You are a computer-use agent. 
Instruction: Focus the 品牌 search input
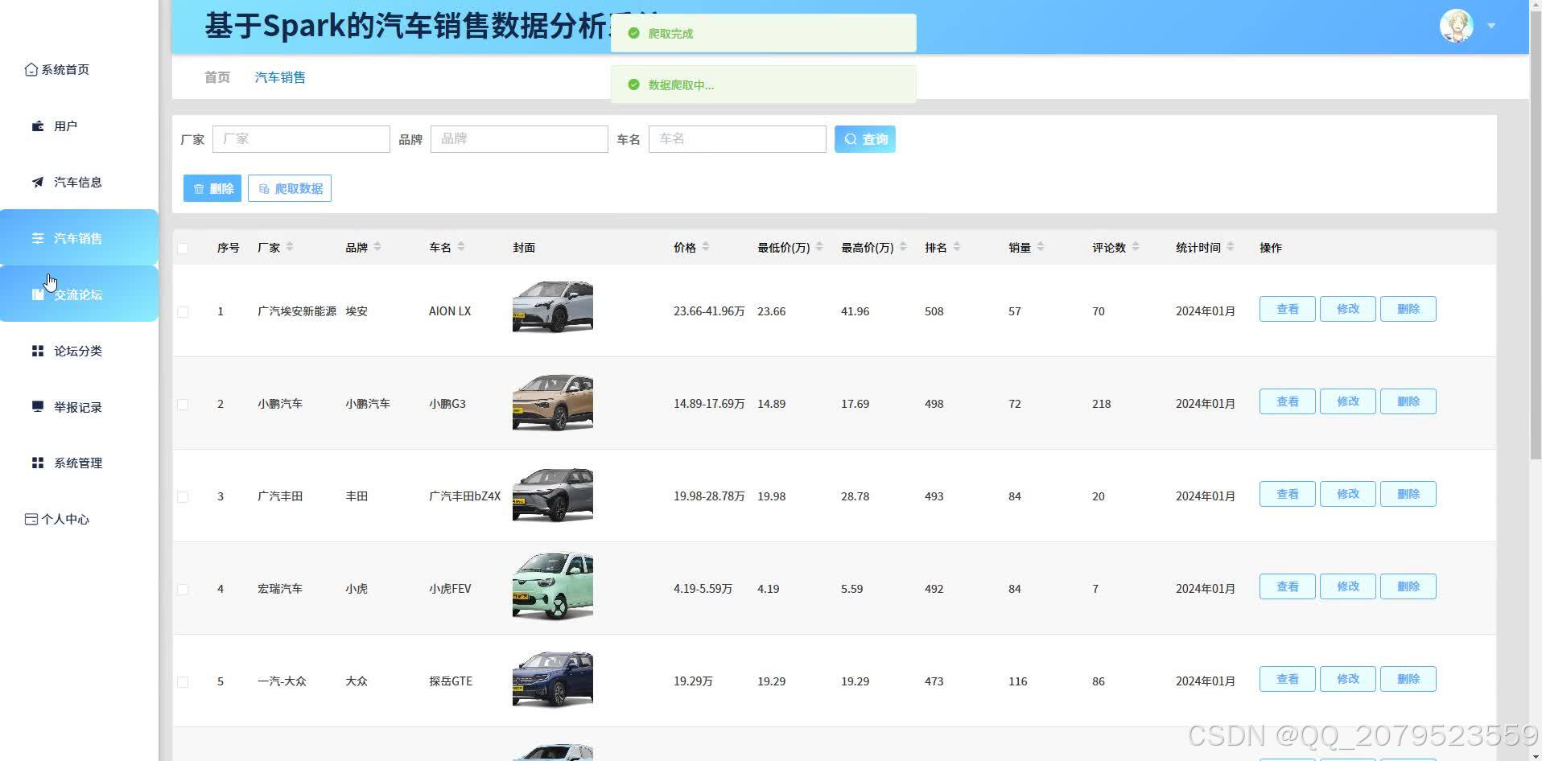(x=519, y=139)
